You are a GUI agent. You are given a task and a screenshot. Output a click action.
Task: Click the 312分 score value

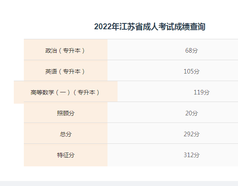[x=192, y=155]
